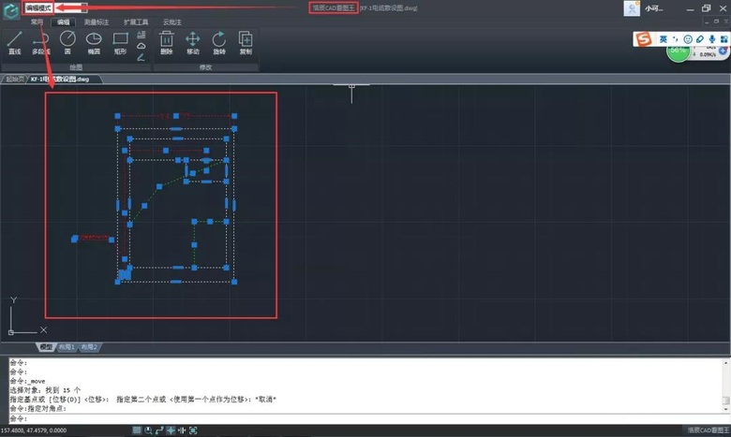731x437 pixels.
Task: Activate the 旋转 (Rotate) tool
Action: (x=219, y=42)
